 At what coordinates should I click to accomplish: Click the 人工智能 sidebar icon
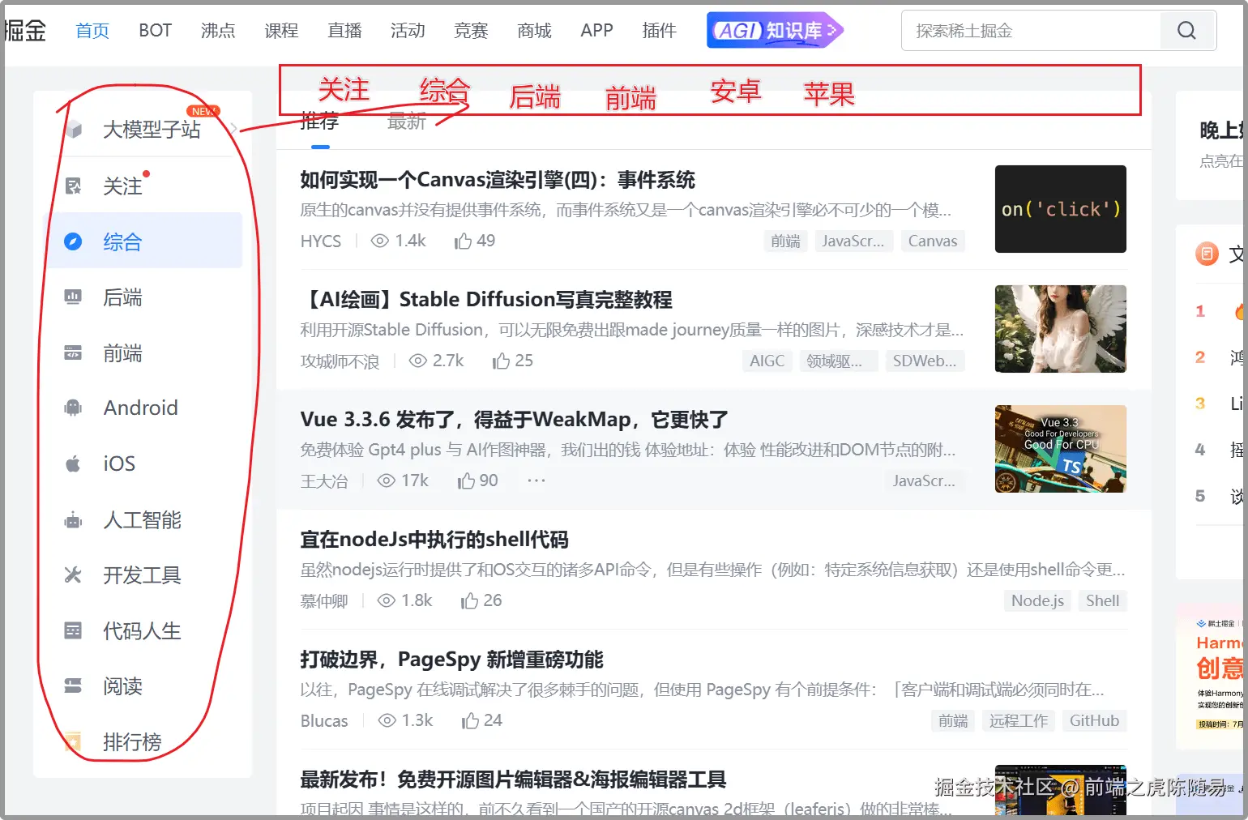point(72,519)
